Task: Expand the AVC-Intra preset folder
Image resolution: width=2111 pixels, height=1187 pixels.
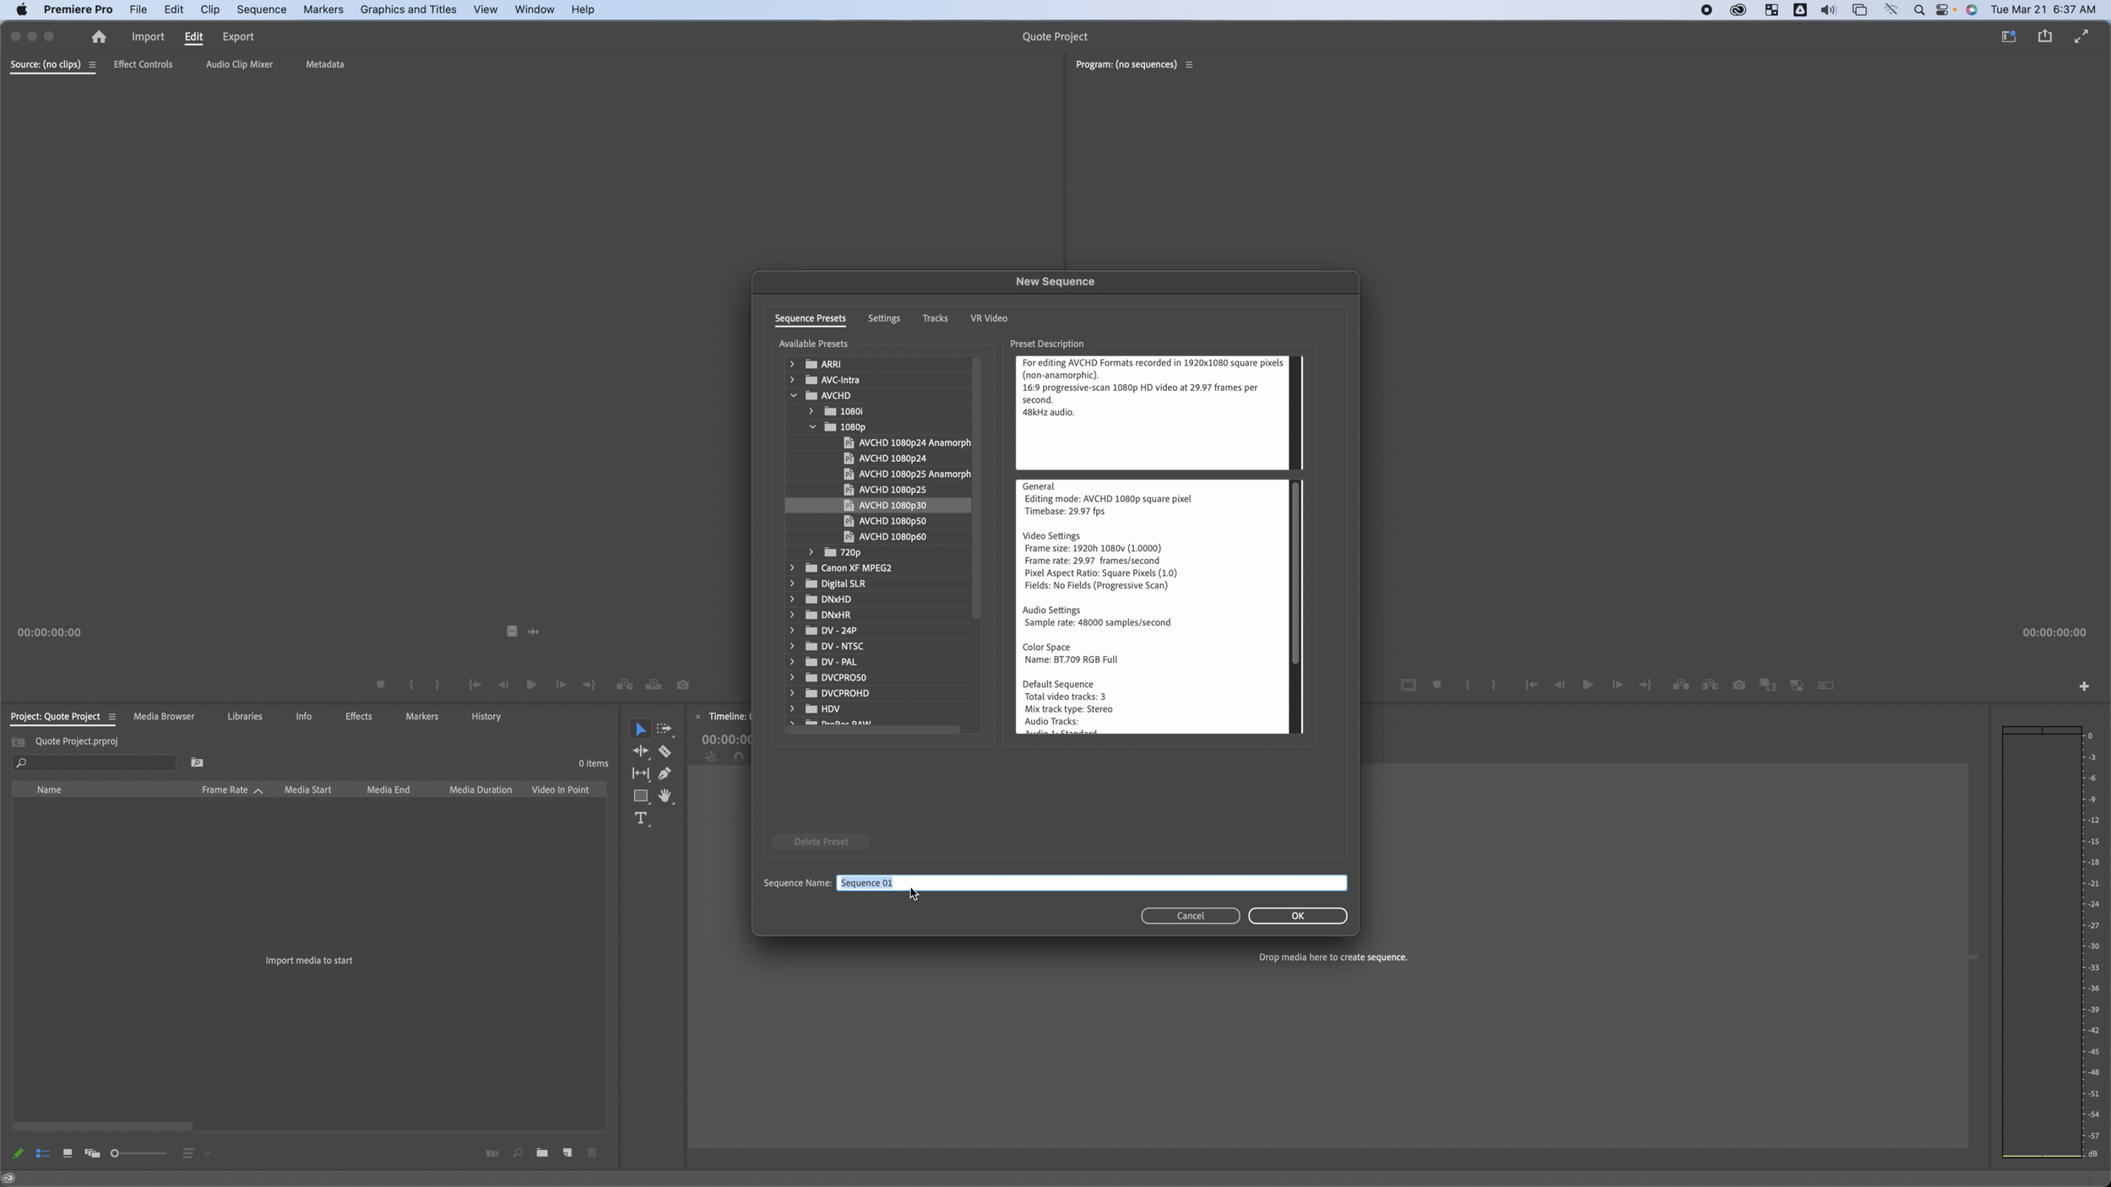Action: point(791,380)
